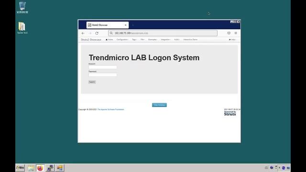306x172 pixels.
Task: Click the Password input field
Action: (x=103, y=75)
